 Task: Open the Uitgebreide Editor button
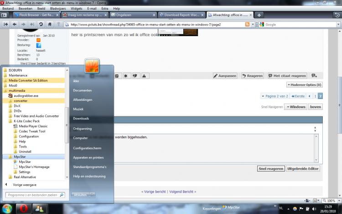tap(303, 168)
